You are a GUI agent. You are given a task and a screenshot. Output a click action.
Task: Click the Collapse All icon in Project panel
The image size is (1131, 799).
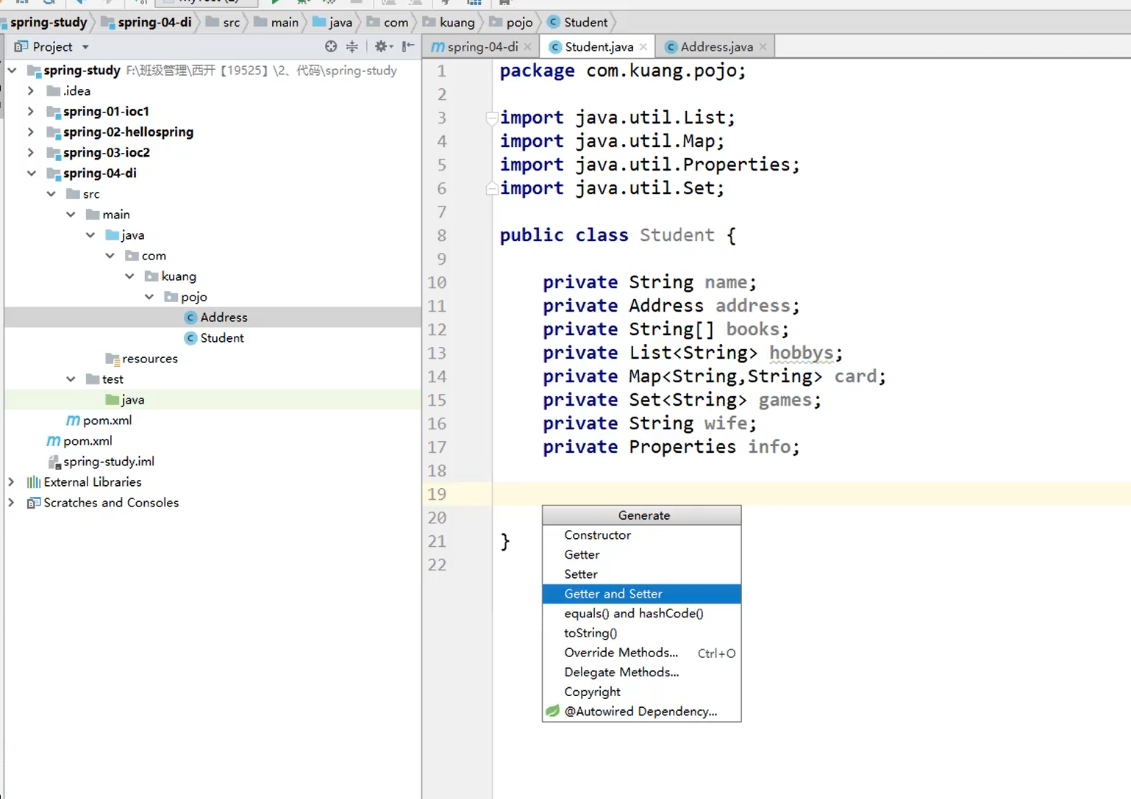coord(352,46)
